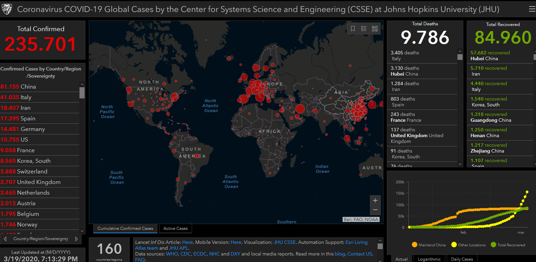Screen dimensions: 536x262
Task: Click the 5.710 recovered Iran entry
Action: (500, 71)
